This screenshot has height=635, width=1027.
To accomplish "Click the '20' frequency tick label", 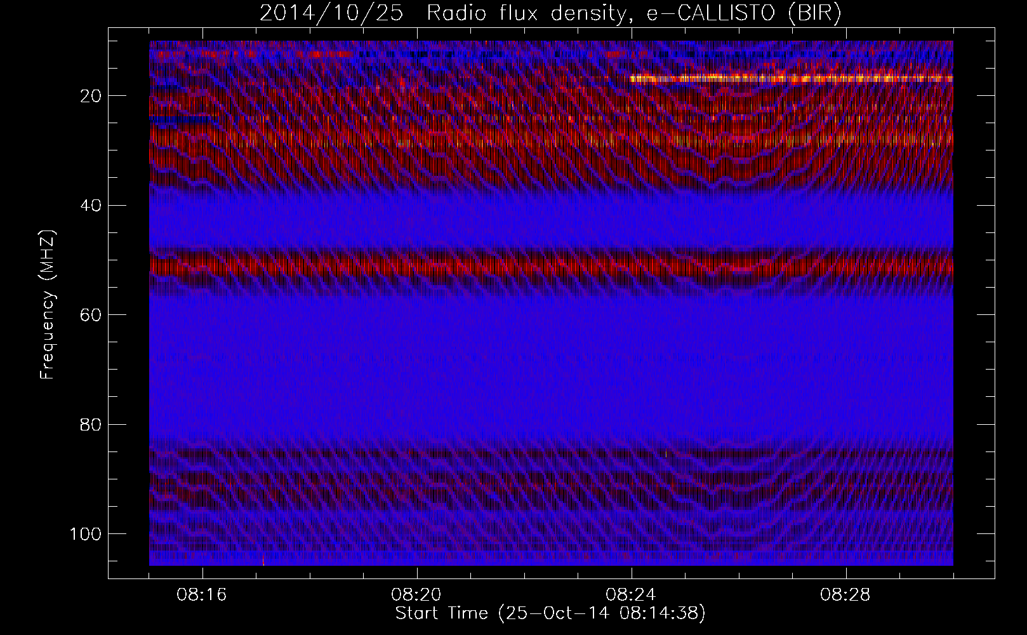I will pyautogui.click(x=89, y=96).
